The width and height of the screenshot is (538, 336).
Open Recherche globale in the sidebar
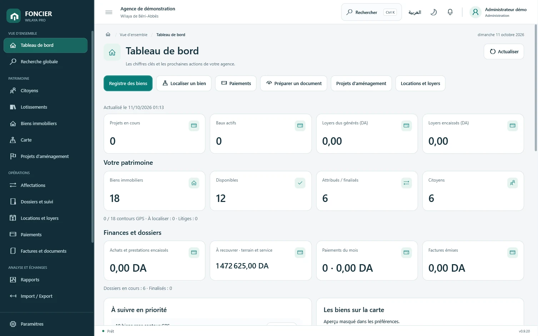point(45,62)
